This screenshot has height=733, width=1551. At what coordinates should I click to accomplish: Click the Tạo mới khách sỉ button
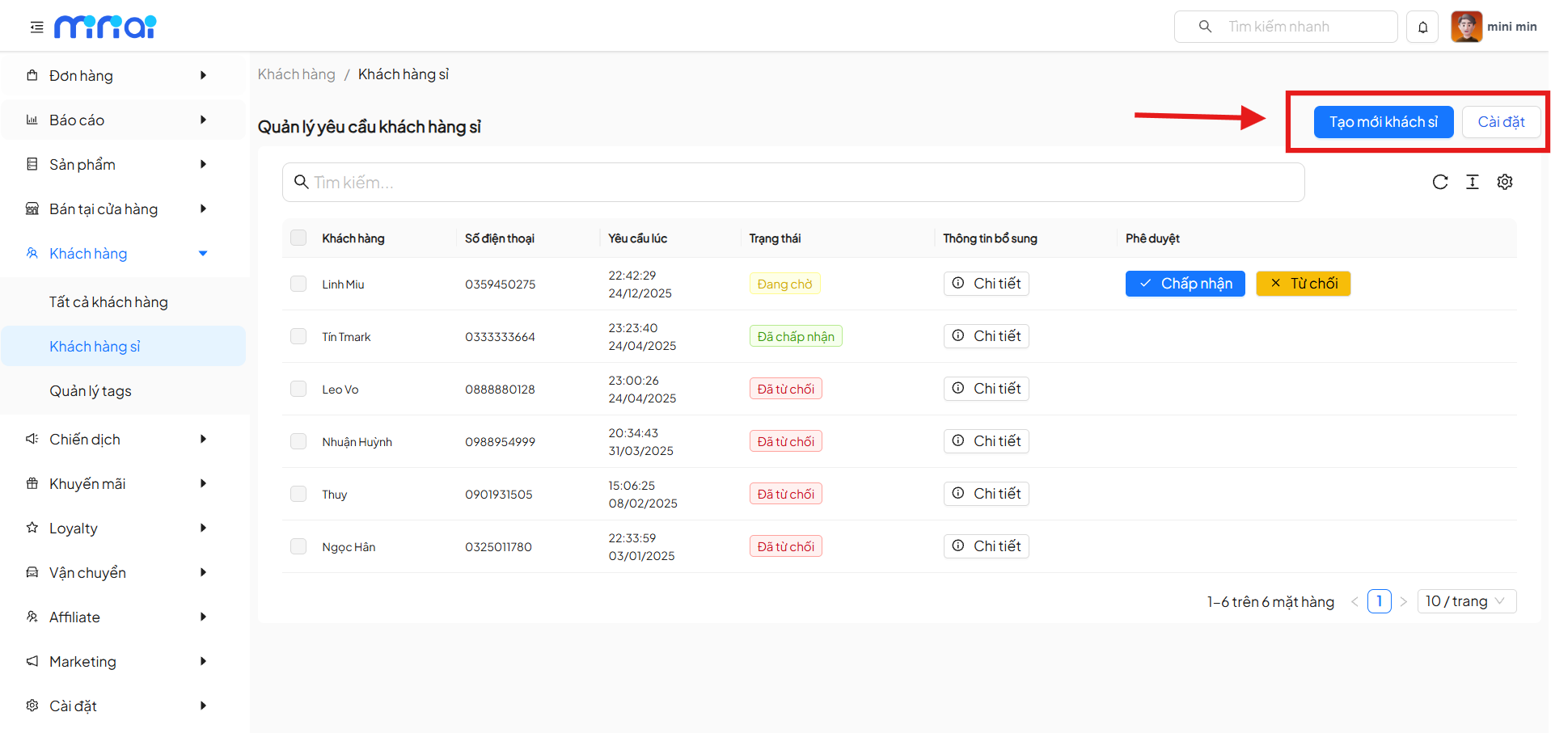1383,122
